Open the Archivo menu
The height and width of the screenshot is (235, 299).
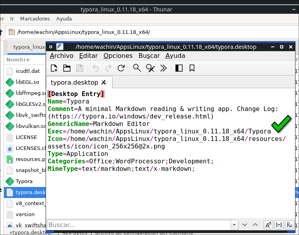coord(62,56)
